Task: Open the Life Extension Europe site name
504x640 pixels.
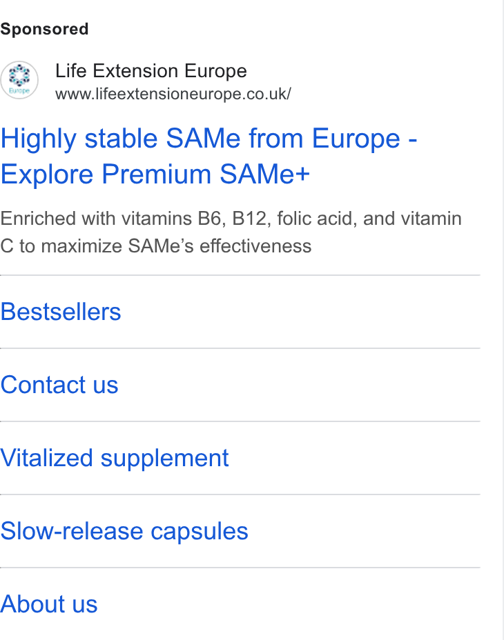Action: [x=151, y=71]
